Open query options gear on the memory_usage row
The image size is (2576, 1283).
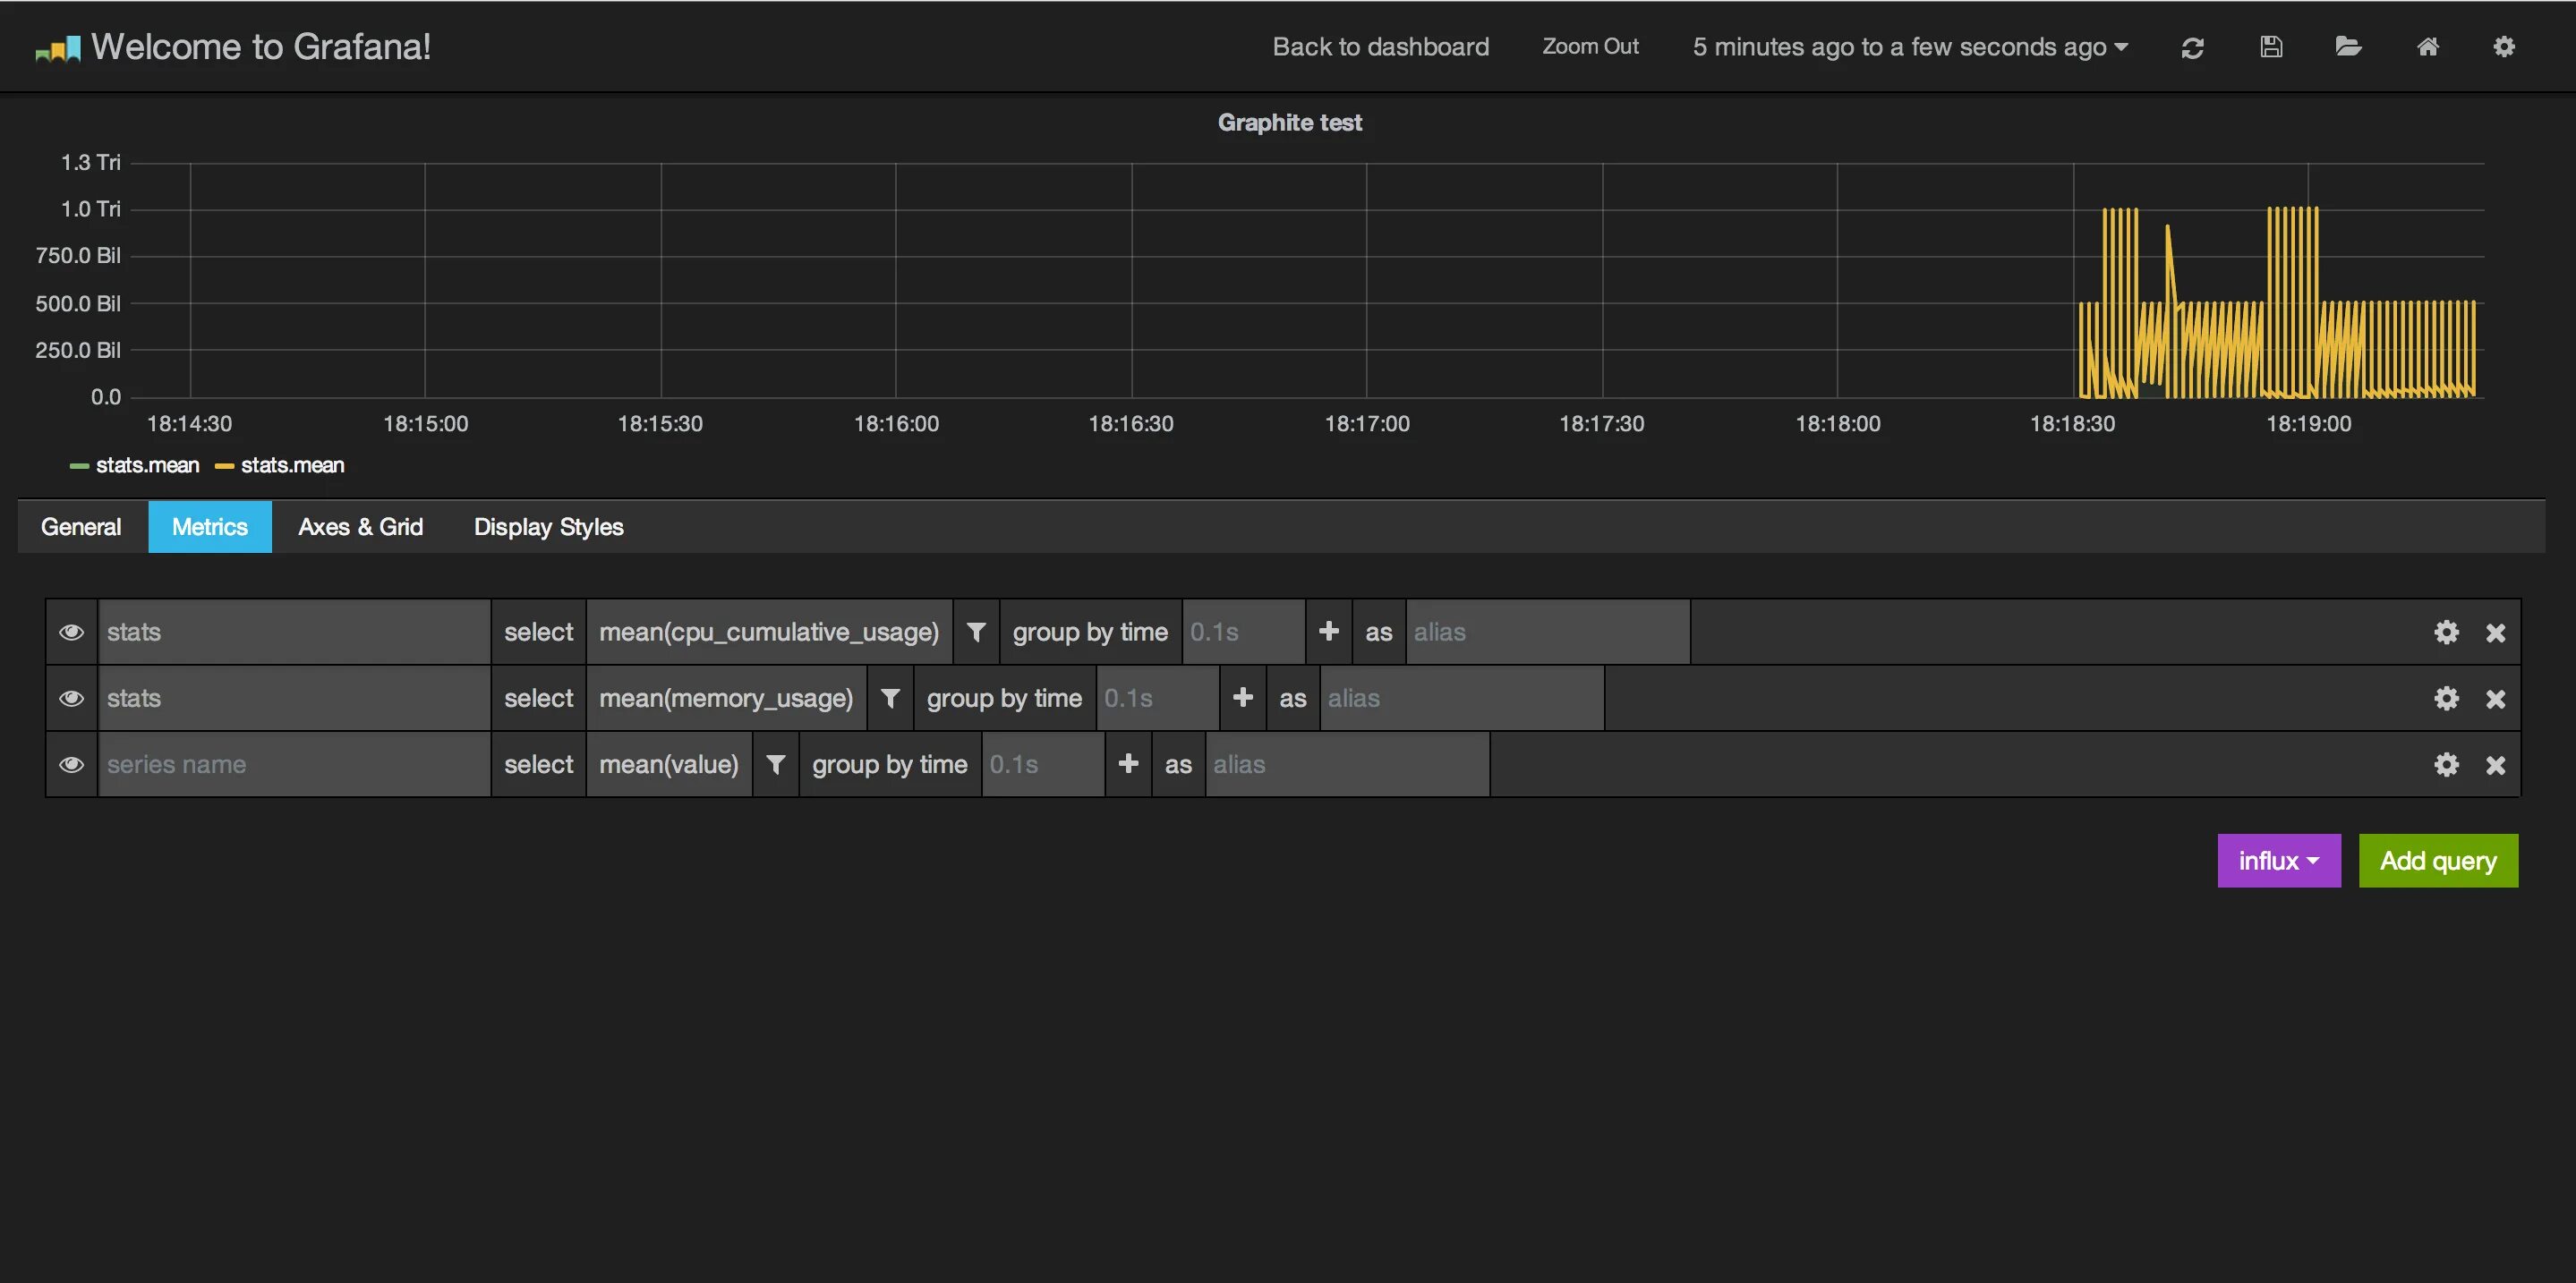point(2446,699)
